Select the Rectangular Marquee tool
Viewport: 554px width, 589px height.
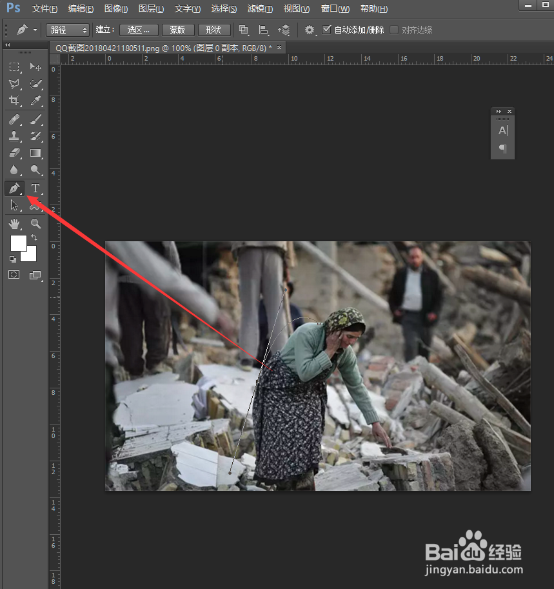(x=14, y=67)
